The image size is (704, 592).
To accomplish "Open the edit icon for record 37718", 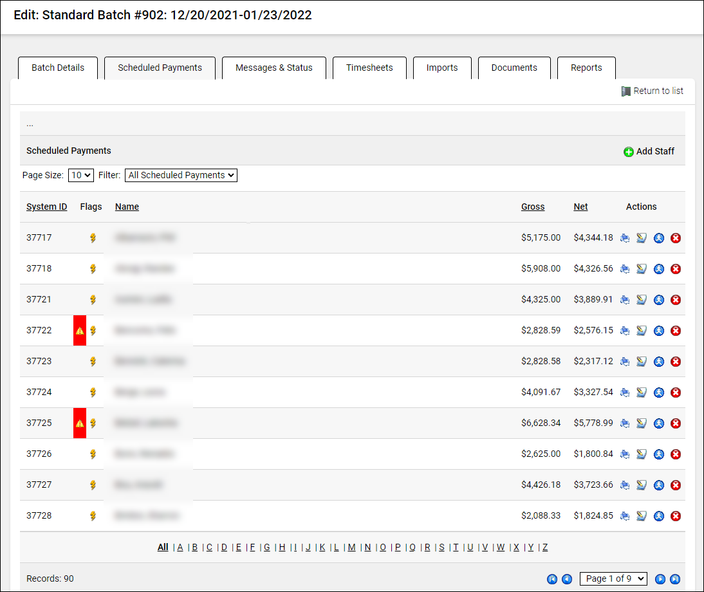I will pos(641,268).
